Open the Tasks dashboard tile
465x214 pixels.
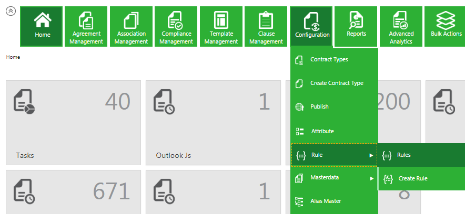(x=73, y=123)
